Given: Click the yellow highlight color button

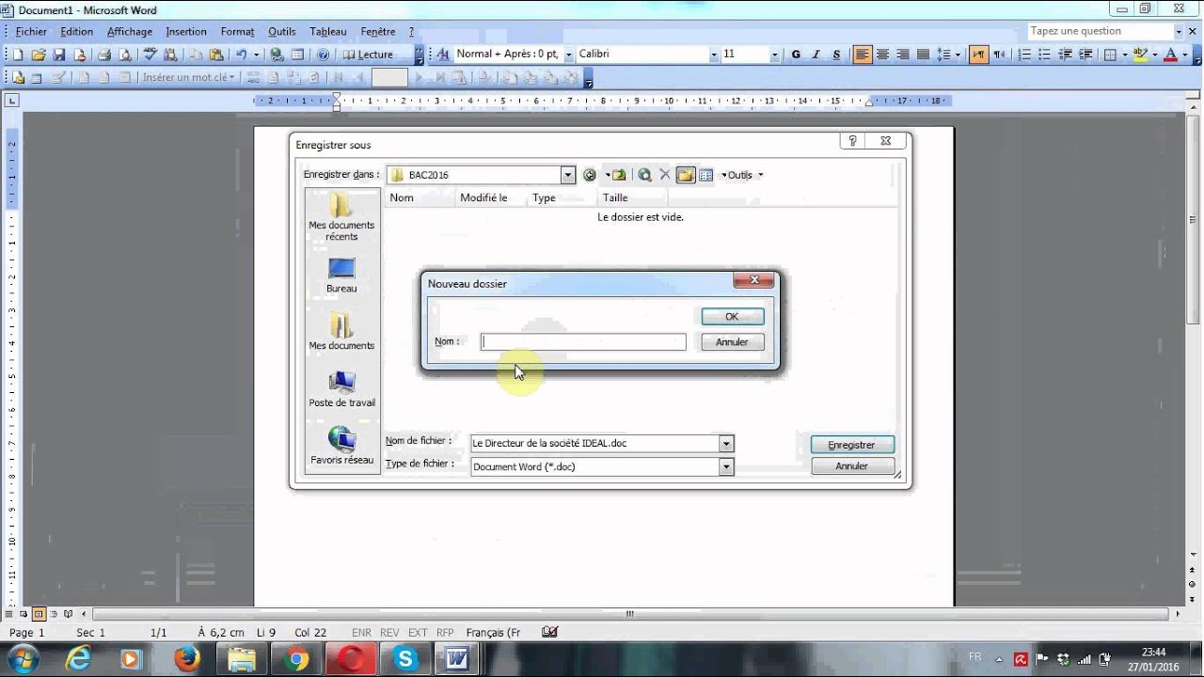Looking at the screenshot, I should tap(1140, 55).
